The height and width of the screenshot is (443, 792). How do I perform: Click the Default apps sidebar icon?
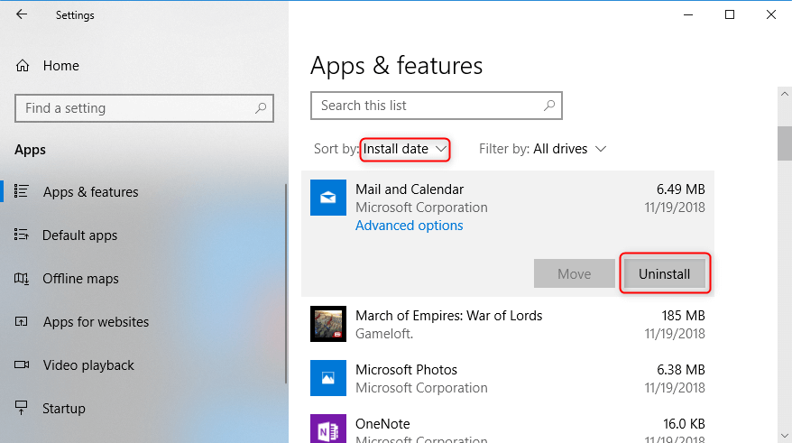22,235
